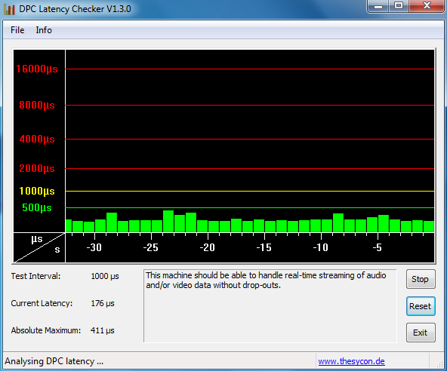Click the streaming status message text box

coord(270,306)
